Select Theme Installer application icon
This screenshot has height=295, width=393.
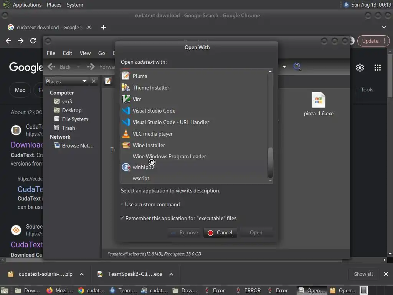click(125, 88)
